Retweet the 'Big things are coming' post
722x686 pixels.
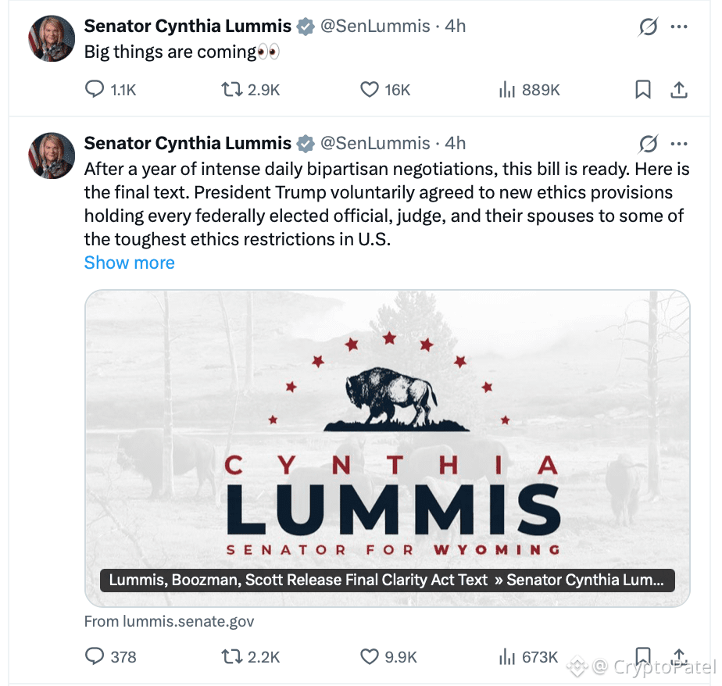(x=251, y=89)
